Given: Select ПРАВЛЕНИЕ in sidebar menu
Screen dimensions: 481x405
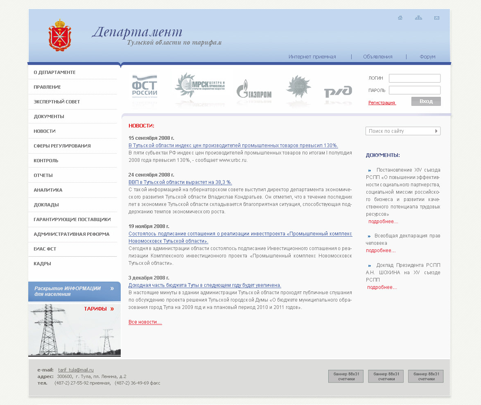Looking at the screenshot, I should (47, 87).
